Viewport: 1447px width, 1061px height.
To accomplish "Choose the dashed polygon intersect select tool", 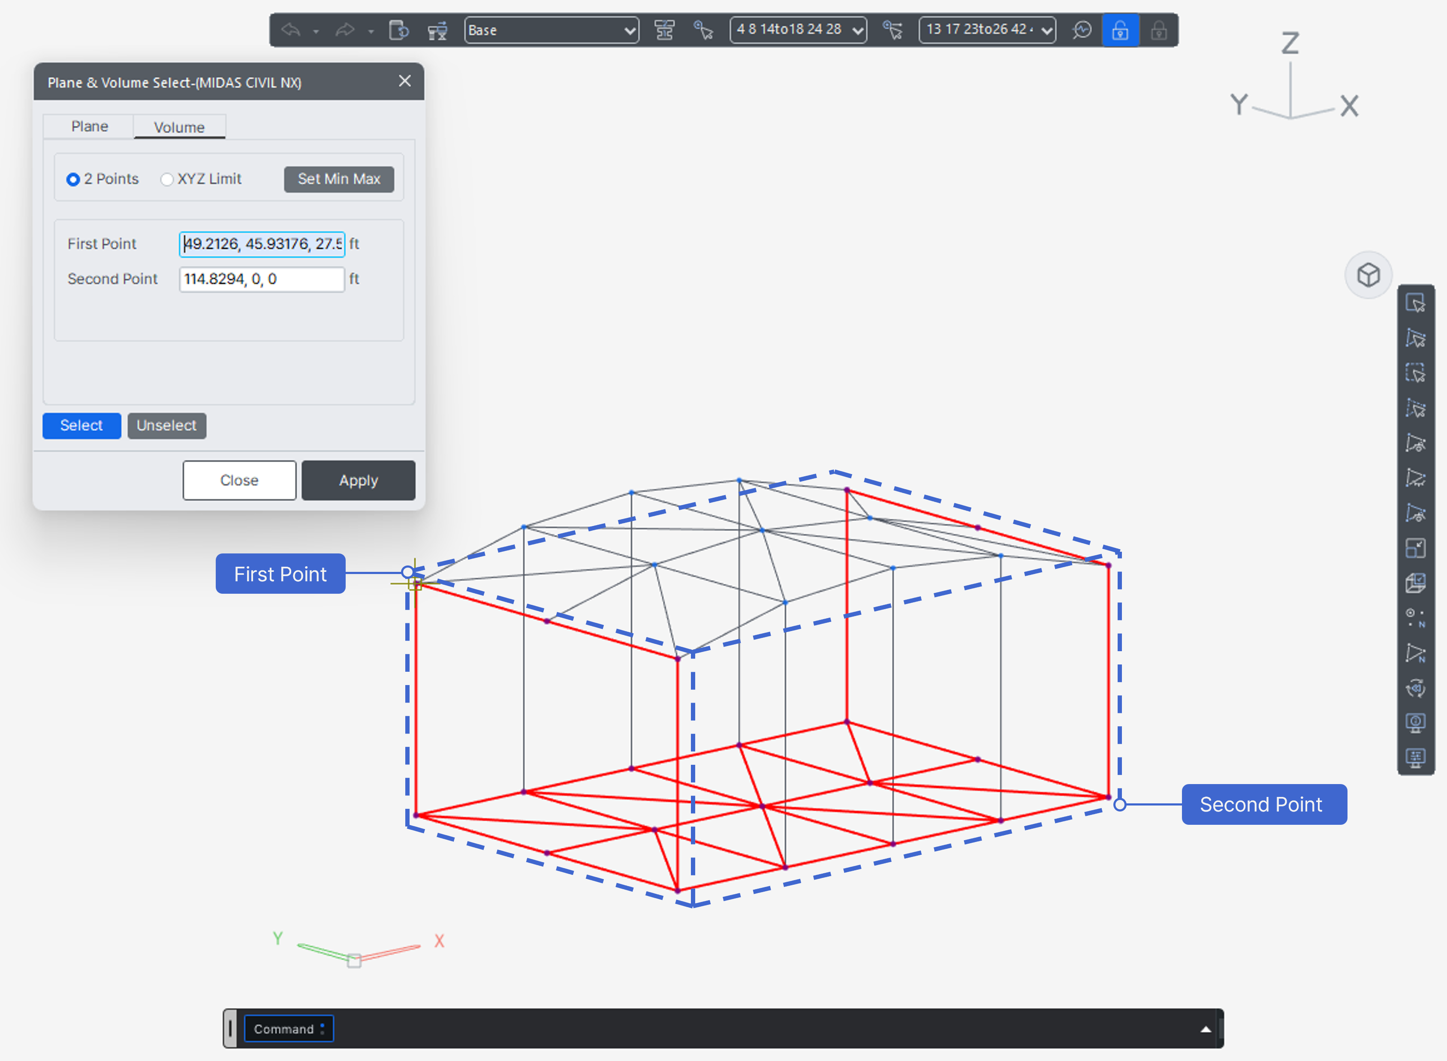I will [1415, 408].
